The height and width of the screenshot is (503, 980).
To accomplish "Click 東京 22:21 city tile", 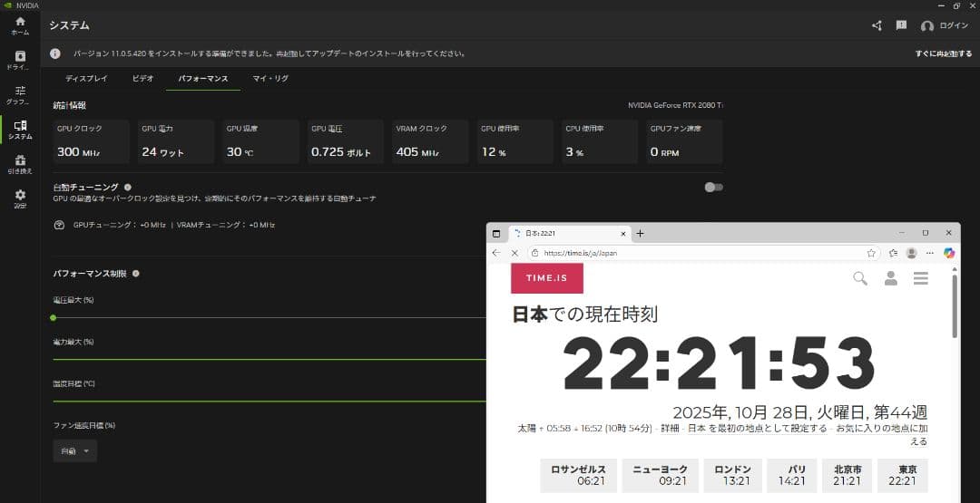I will click(x=903, y=476).
